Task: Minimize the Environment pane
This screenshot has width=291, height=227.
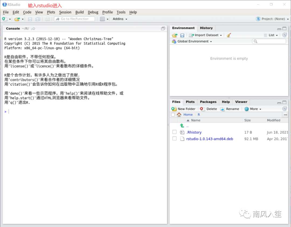Action: (279, 29)
